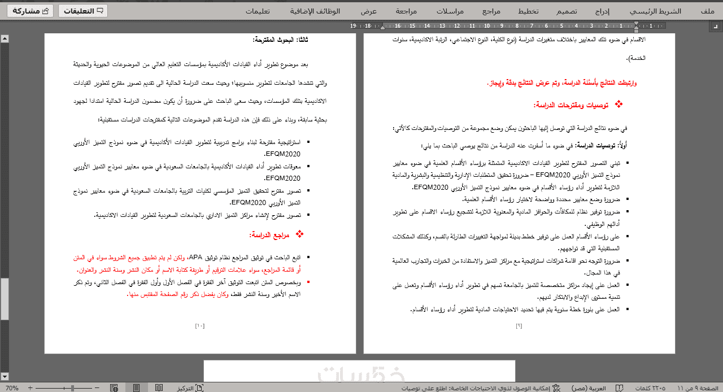Open accessibility checker in status bar
The width and height of the screenshot is (723, 392).
(x=481, y=388)
